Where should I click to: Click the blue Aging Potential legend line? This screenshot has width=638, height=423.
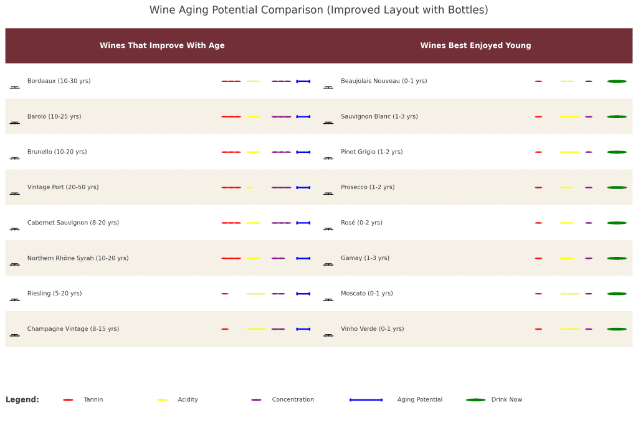[366, 400]
